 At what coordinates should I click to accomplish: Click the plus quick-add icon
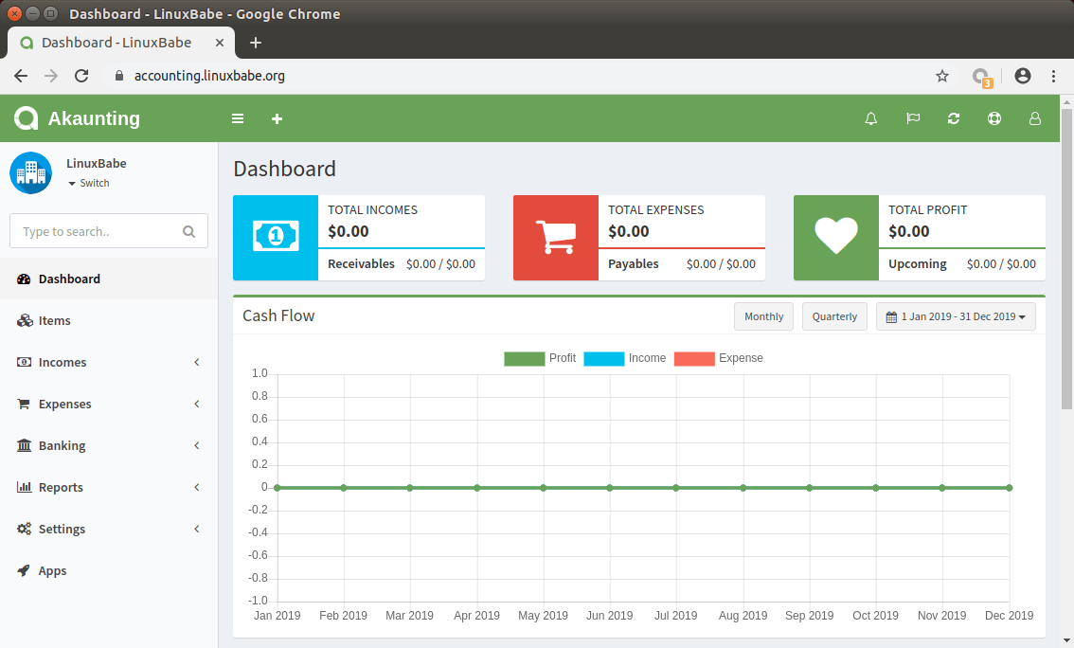(x=277, y=118)
